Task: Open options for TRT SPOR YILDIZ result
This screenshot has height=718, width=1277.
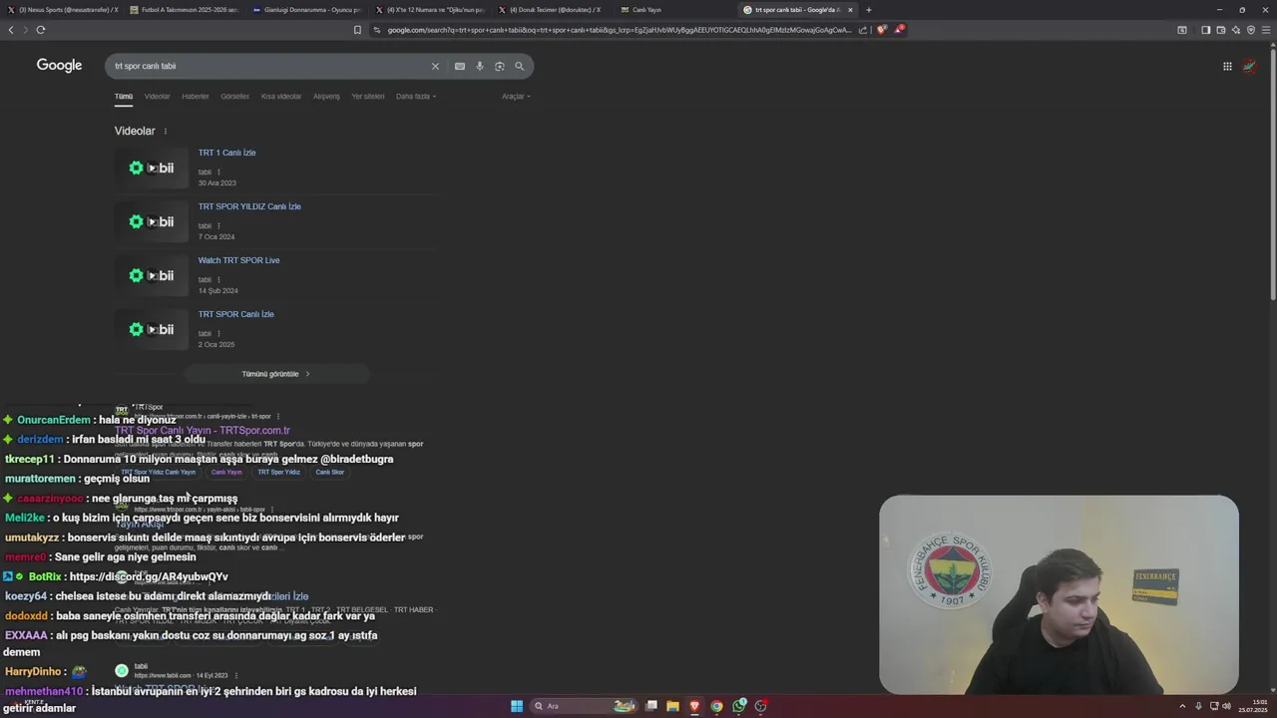Action: click(218, 226)
